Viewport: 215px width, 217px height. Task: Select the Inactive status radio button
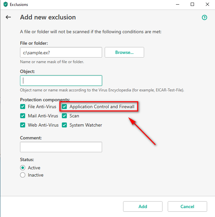(23, 175)
